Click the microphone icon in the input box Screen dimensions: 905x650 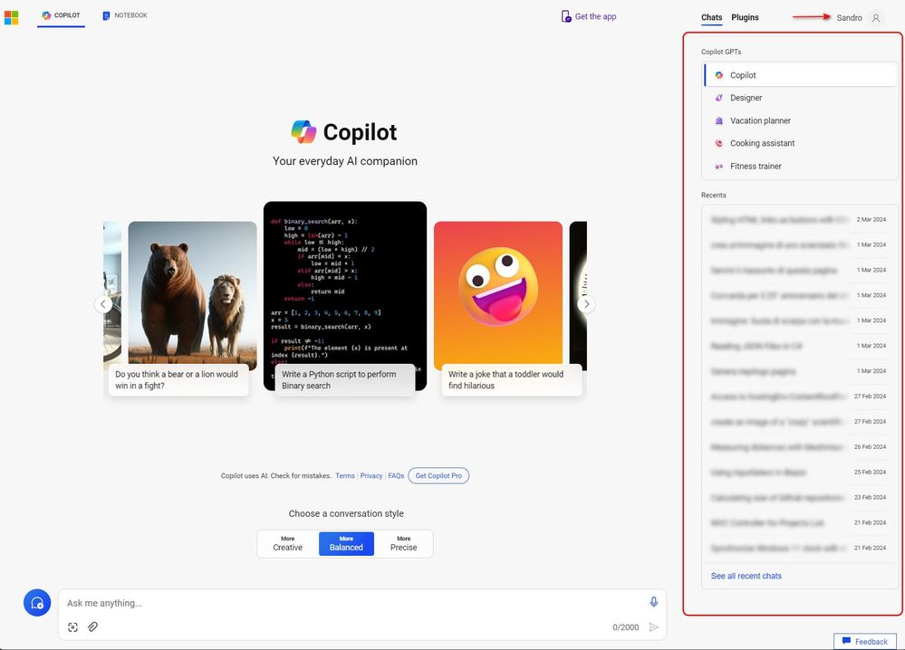tap(653, 602)
